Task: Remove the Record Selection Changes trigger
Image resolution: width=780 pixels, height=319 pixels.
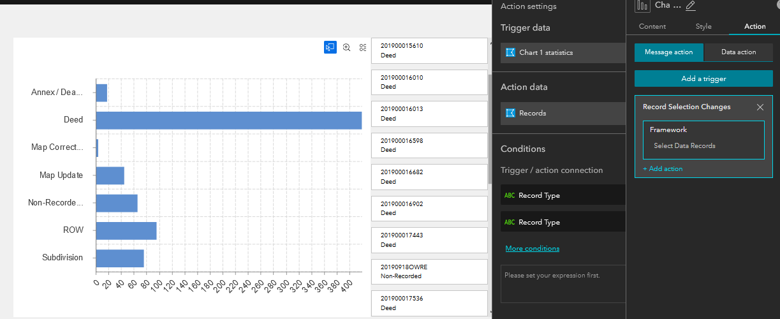Action: pyautogui.click(x=760, y=107)
